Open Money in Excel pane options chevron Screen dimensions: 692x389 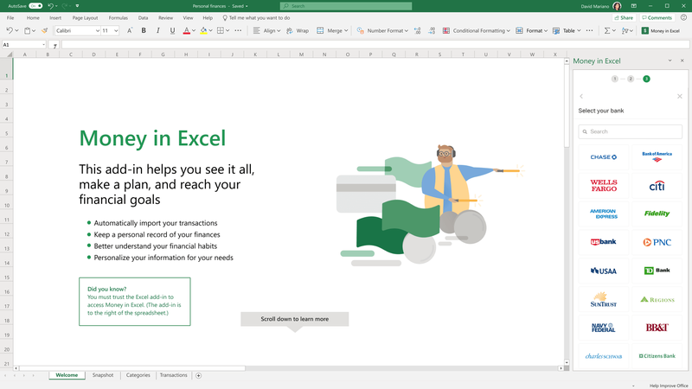(670, 61)
